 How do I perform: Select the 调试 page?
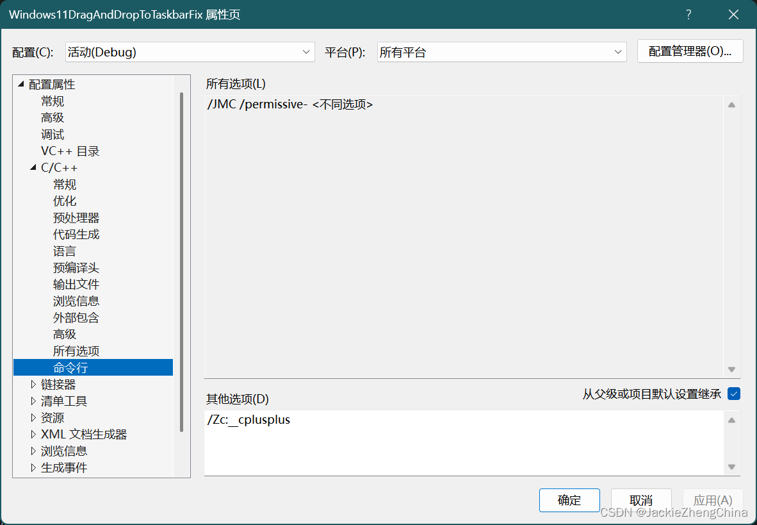tap(53, 135)
